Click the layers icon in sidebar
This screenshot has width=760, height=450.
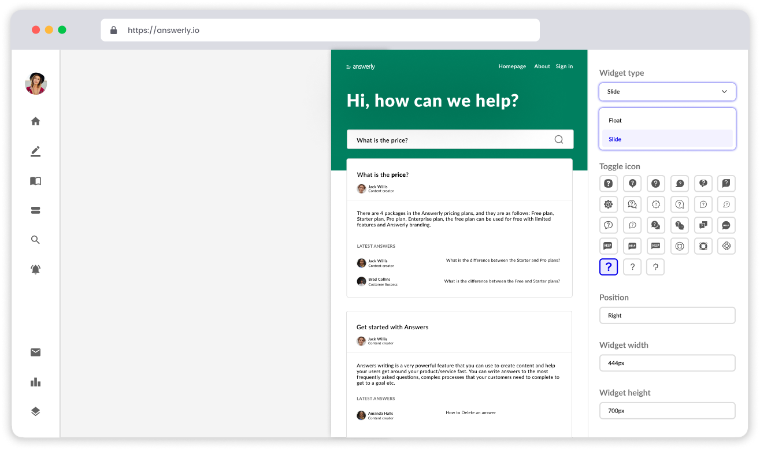[x=35, y=411]
